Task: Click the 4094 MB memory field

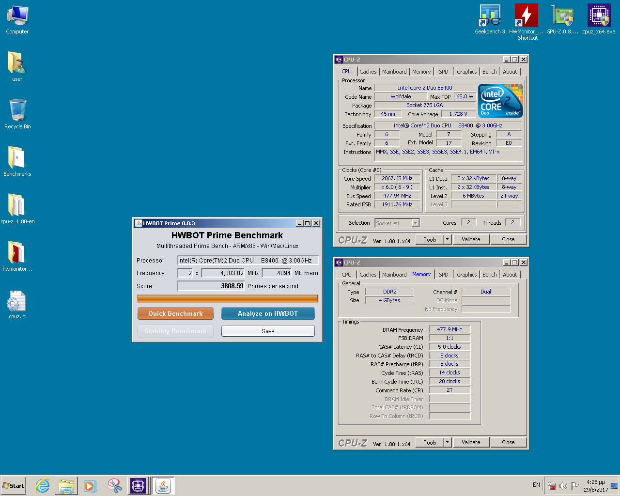Action: (277, 273)
